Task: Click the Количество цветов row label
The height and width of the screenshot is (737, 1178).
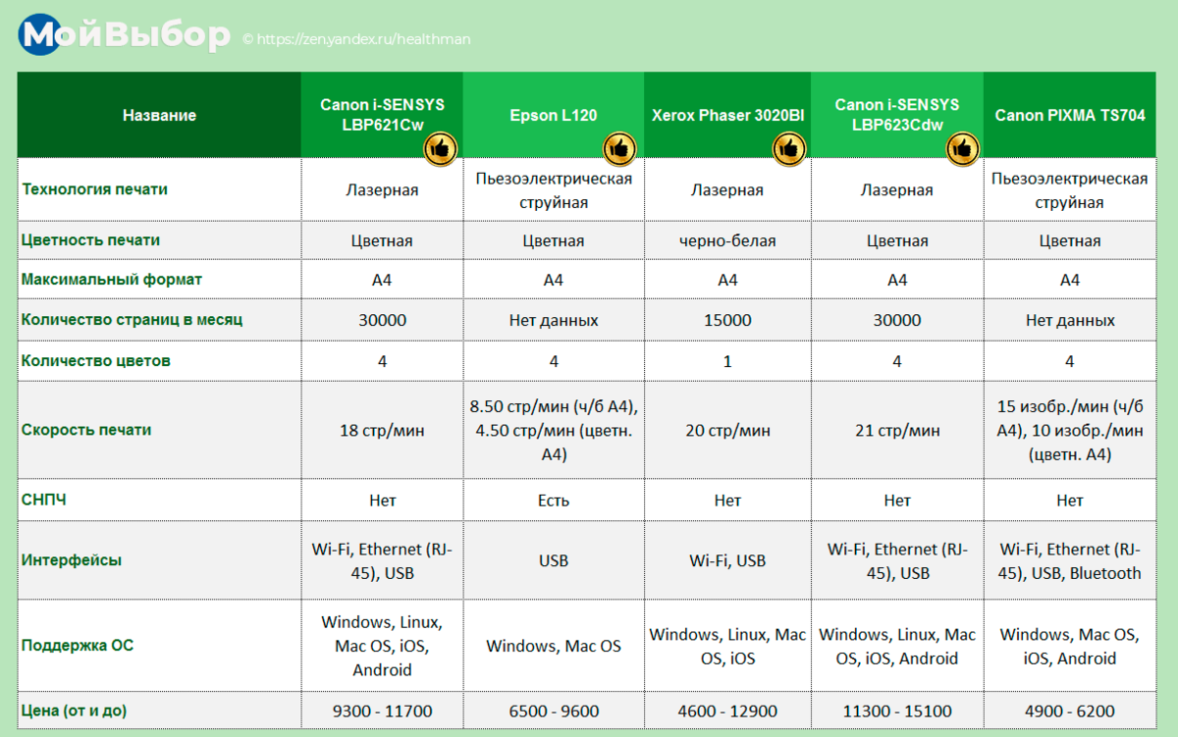Action: [x=96, y=361]
